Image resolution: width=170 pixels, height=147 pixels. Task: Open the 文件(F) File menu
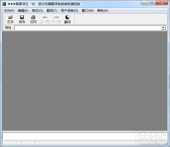(x=9, y=11)
